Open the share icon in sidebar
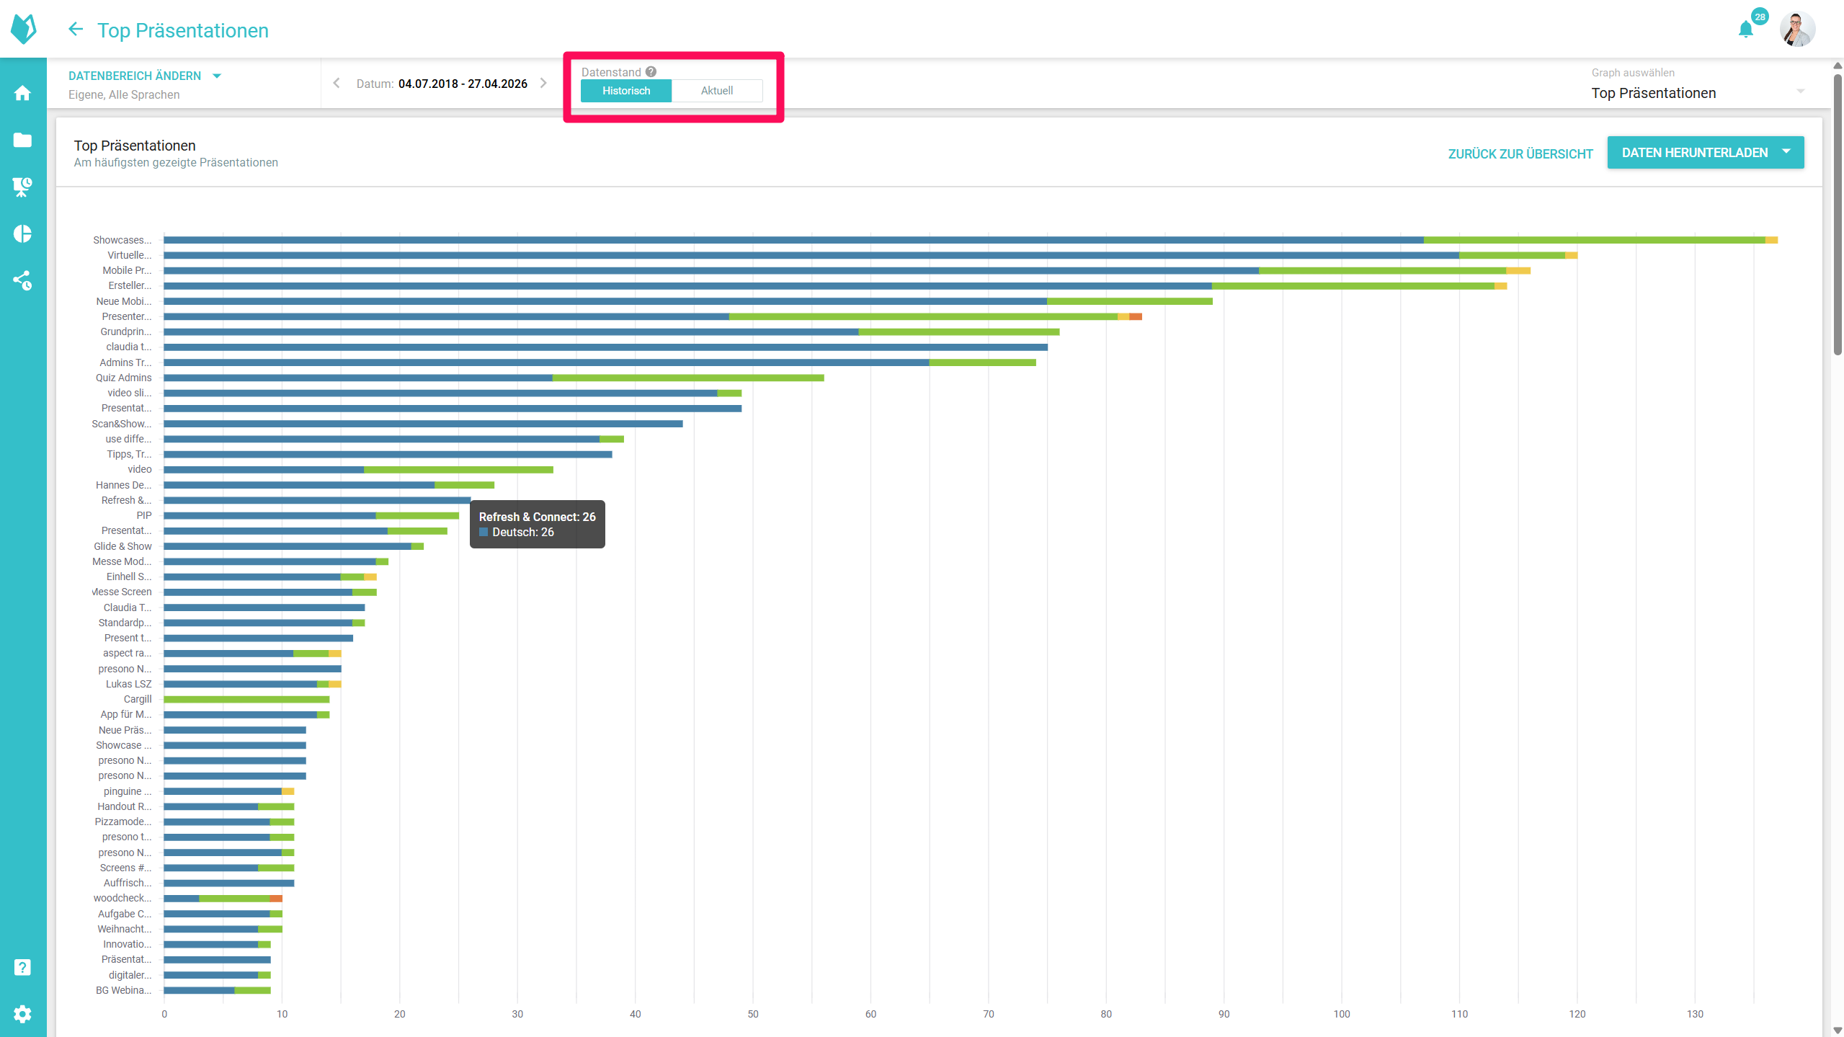The image size is (1844, 1037). tap(22, 280)
